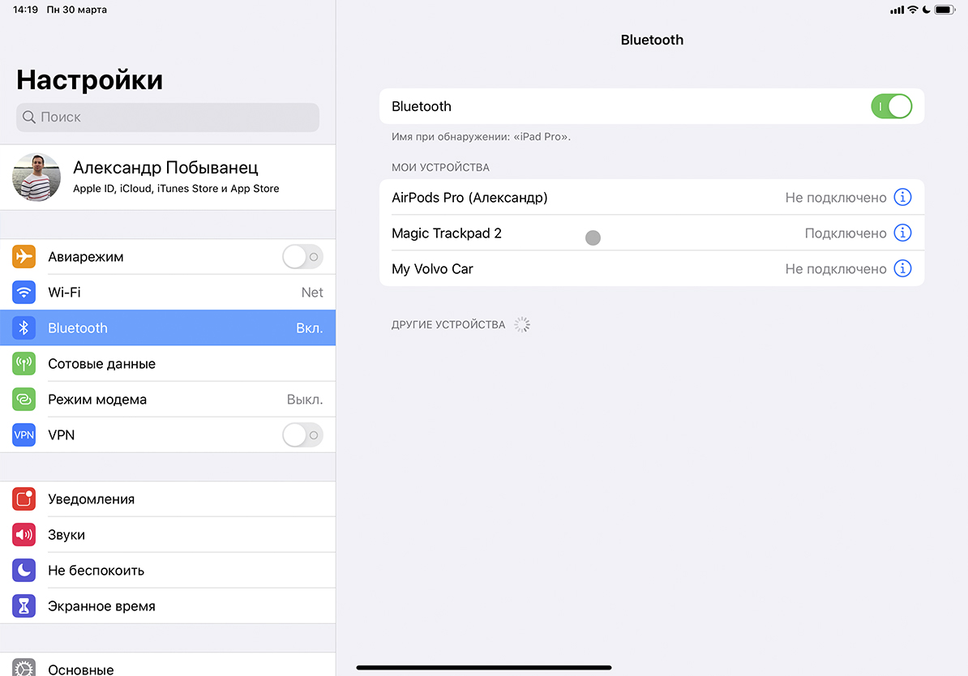Click the Wi-Fi status bar icon
This screenshot has width=968, height=676.
(x=912, y=10)
